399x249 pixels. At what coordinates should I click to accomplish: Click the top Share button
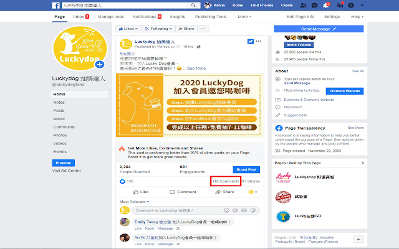click(x=186, y=29)
